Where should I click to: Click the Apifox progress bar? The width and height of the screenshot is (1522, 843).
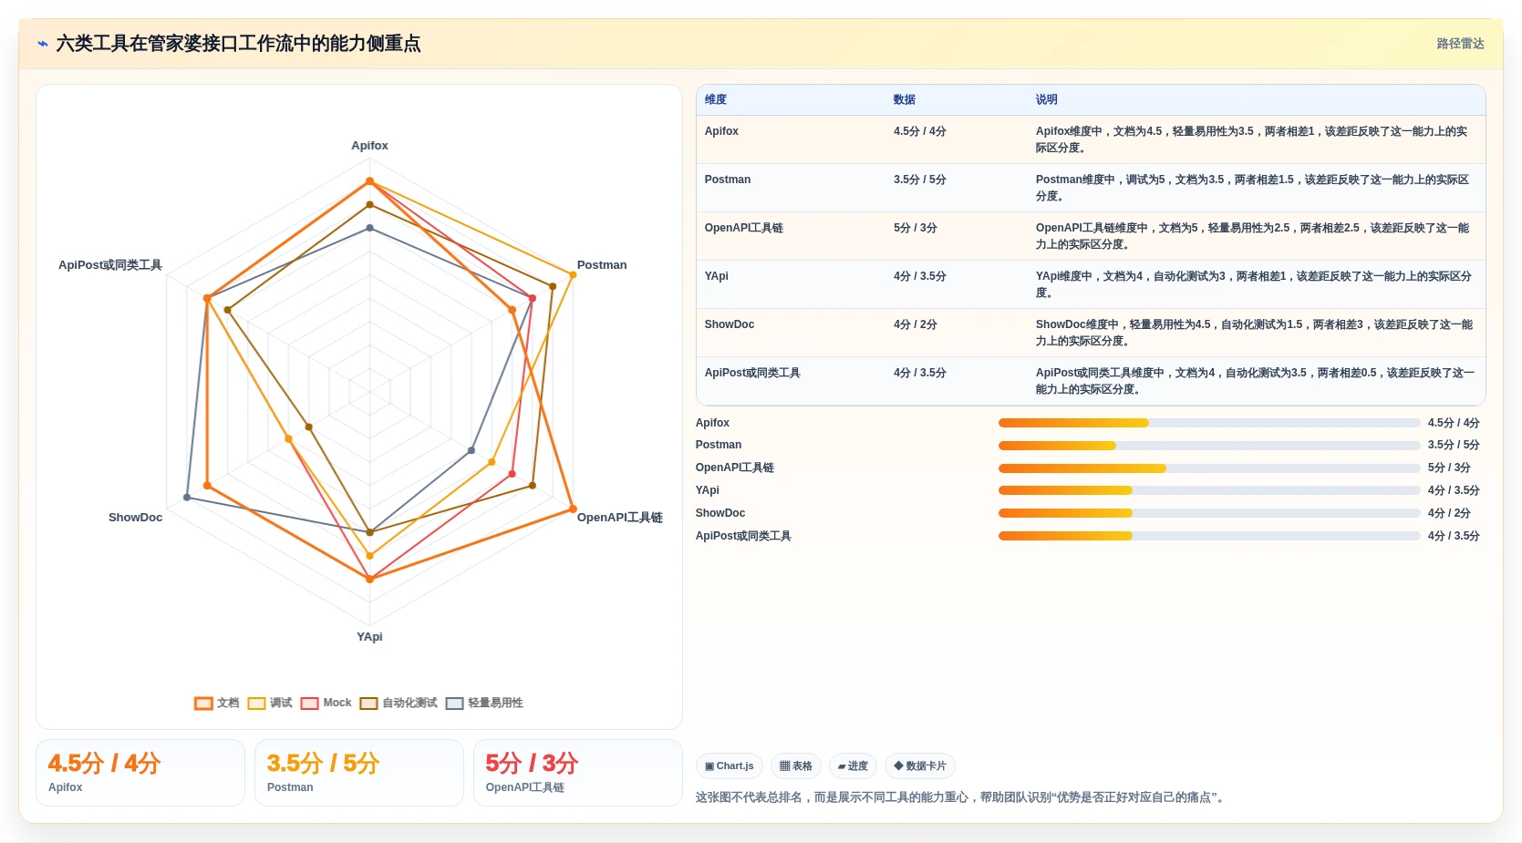click(x=1209, y=423)
